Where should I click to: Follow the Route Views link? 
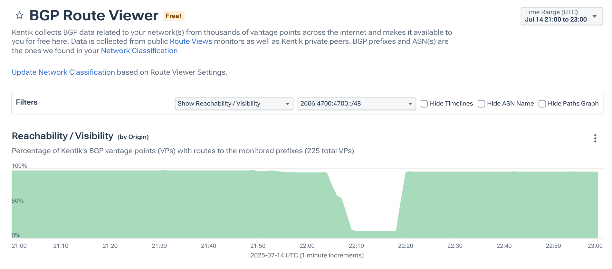pyautogui.click(x=191, y=42)
